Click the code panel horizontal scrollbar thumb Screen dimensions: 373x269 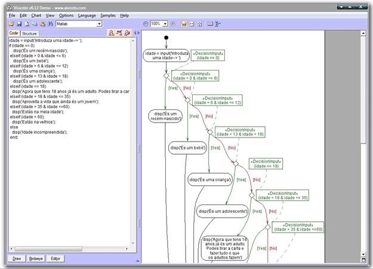point(48,249)
